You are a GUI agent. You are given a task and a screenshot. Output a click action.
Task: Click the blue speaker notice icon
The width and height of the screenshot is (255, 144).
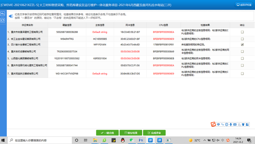tap(11, 16)
